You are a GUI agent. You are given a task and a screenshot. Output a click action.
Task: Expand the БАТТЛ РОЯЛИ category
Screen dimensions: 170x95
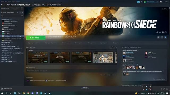[1, 42]
